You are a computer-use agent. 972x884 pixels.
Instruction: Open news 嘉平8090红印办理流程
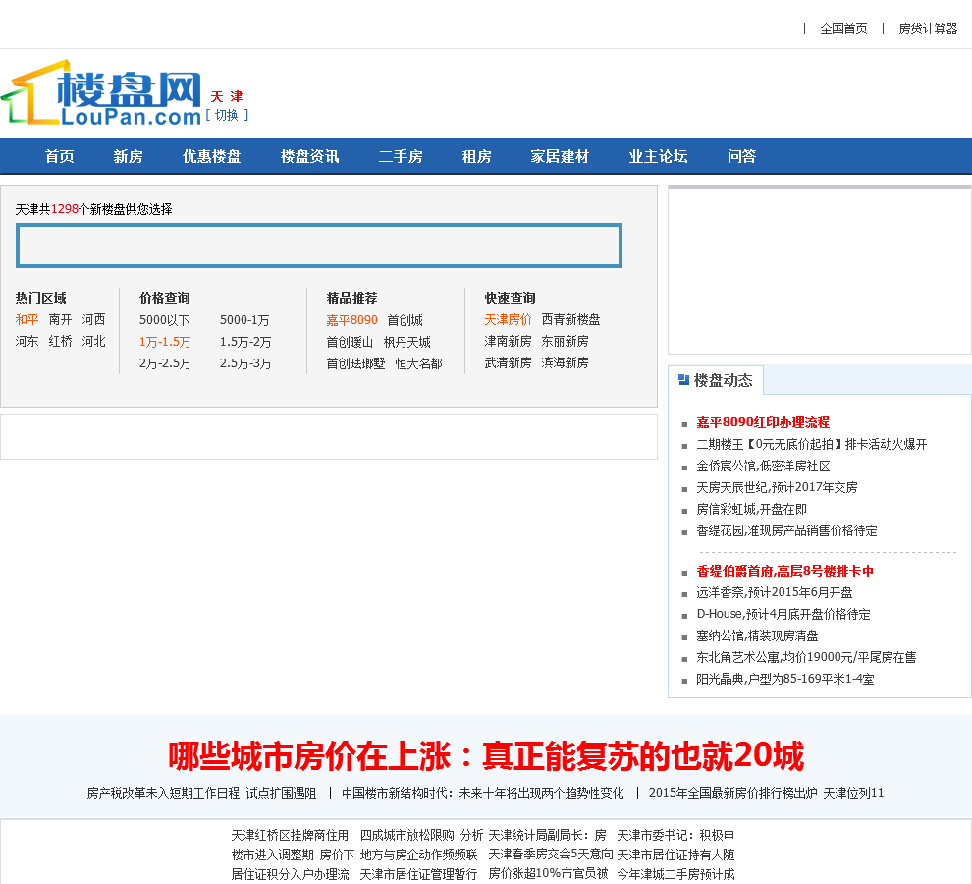tap(763, 422)
